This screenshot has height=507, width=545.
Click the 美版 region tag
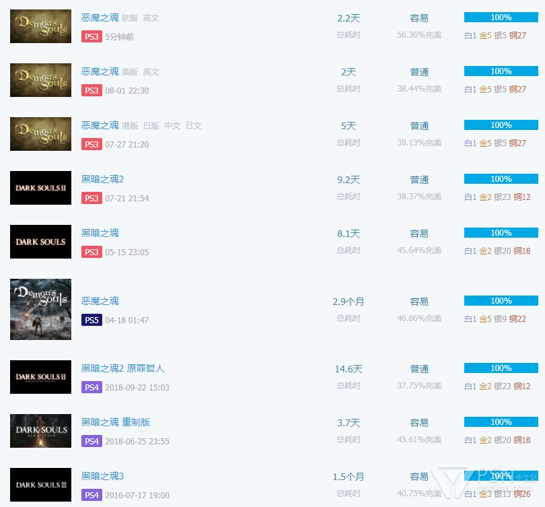(x=130, y=72)
